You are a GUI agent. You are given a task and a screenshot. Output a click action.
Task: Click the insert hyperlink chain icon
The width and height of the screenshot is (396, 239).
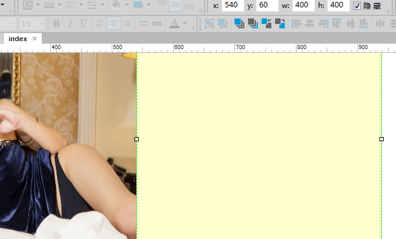[157, 24]
